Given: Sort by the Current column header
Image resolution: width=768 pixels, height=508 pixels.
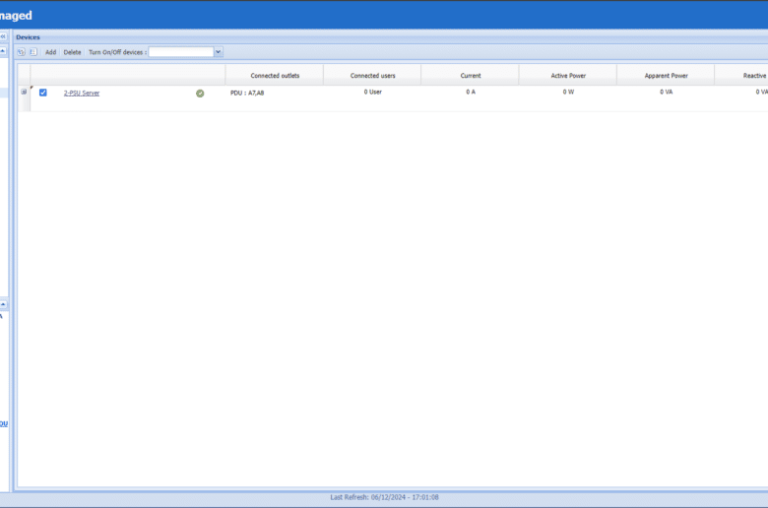Looking at the screenshot, I should (471, 76).
